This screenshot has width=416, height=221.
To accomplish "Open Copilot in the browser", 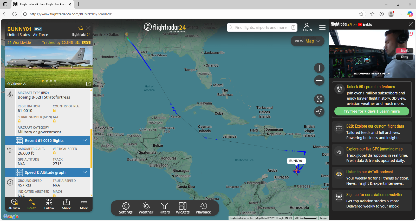I will 410,14.
